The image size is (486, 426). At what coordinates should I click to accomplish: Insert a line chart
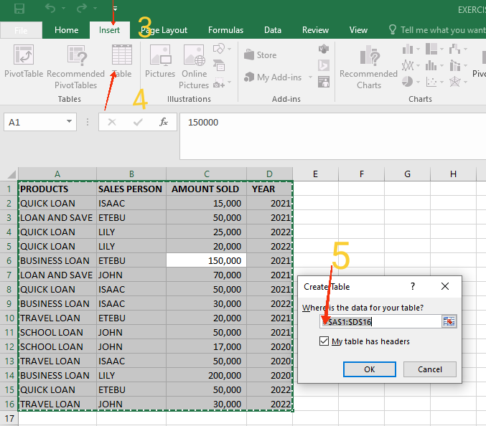[408, 66]
